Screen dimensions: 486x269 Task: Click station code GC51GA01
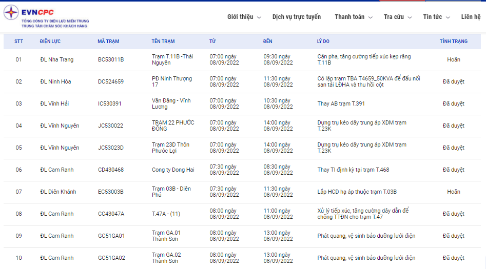pos(111,236)
